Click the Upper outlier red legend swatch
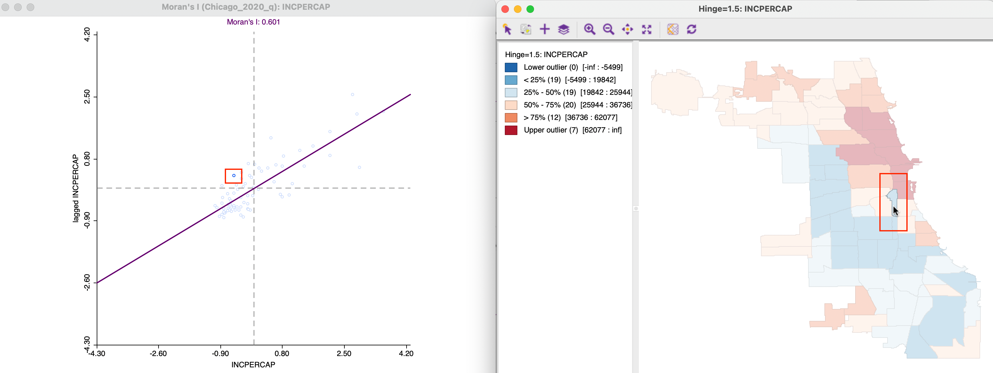This screenshot has width=993, height=373. click(511, 130)
